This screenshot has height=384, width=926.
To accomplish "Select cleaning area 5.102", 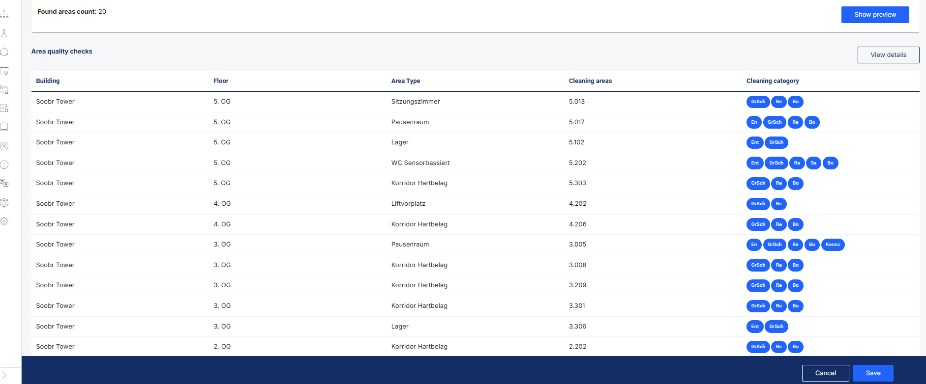I will pyautogui.click(x=576, y=142).
